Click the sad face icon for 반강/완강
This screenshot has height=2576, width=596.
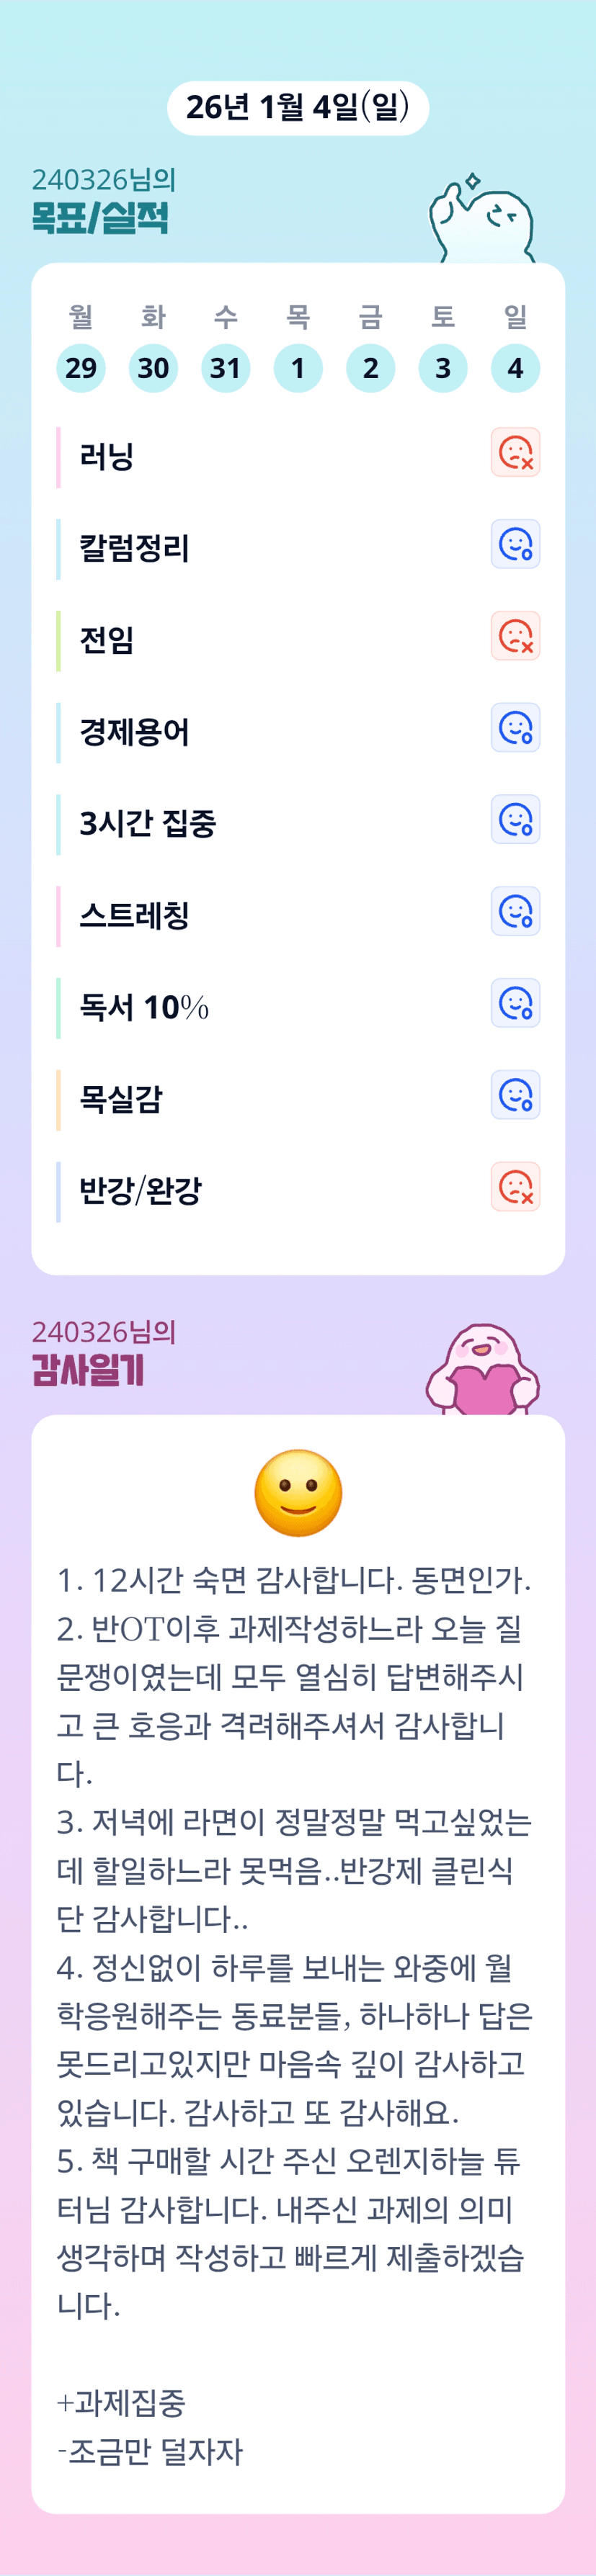pos(515,1187)
